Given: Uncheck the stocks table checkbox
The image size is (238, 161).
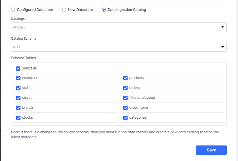Looking at the screenshot, I should tap(19, 118).
